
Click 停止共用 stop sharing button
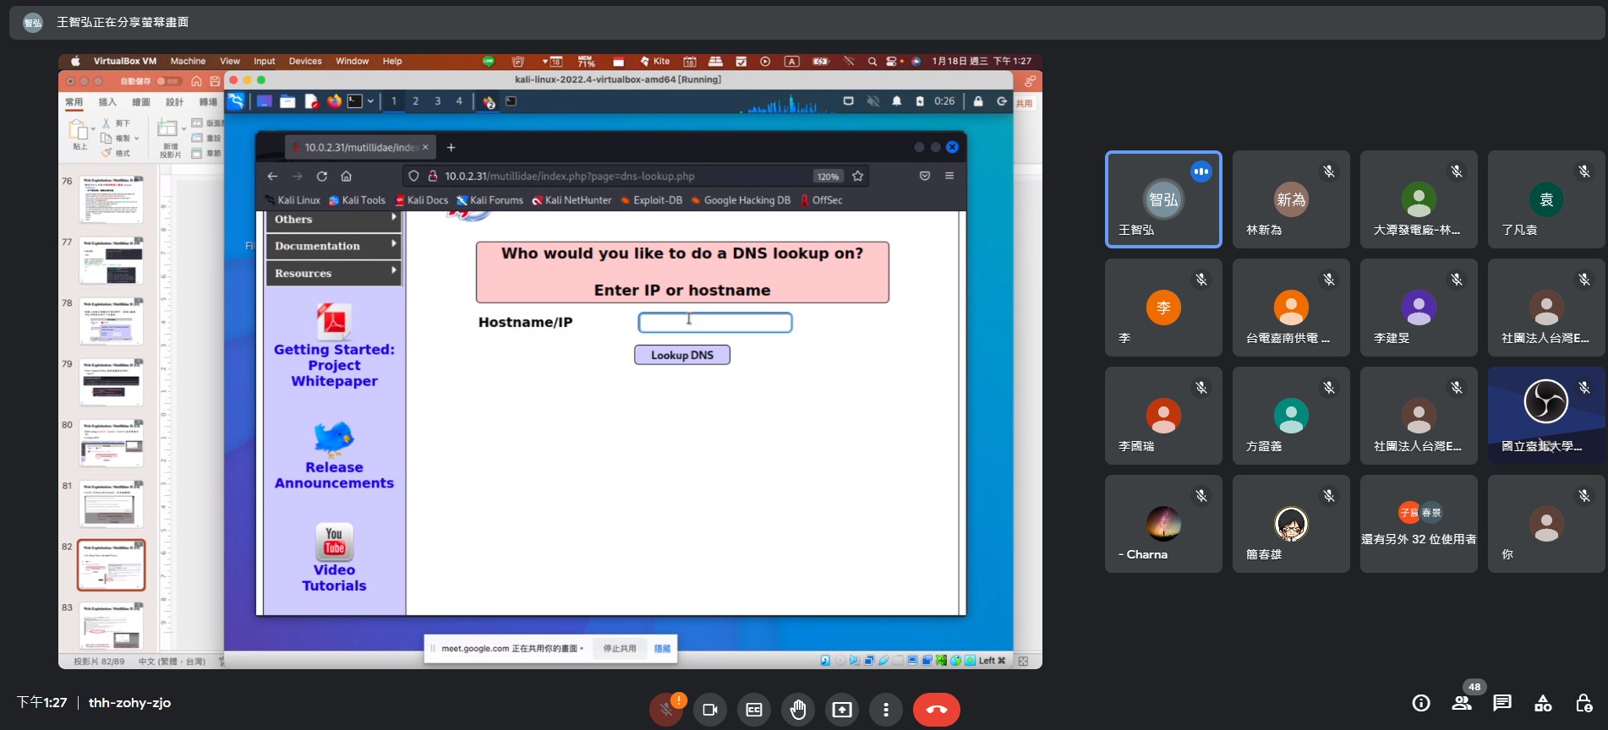coord(620,648)
